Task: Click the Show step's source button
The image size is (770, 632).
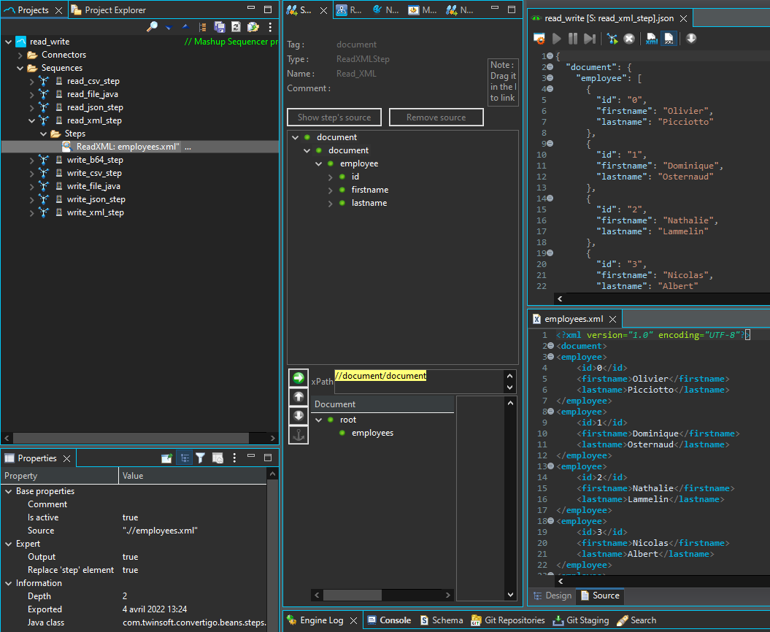Action: coord(334,117)
